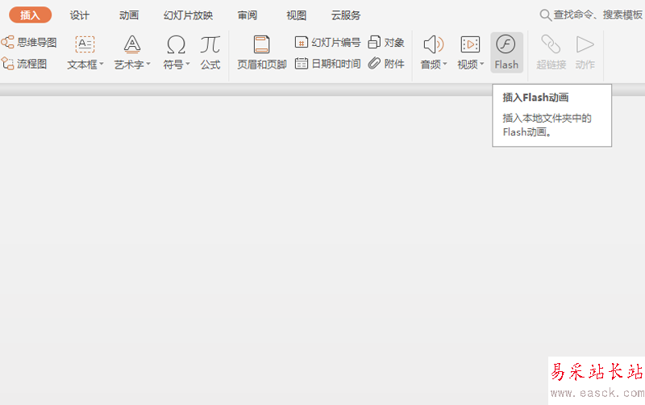Insert a Flash animation
This screenshot has width=645, height=405.
coord(506,52)
